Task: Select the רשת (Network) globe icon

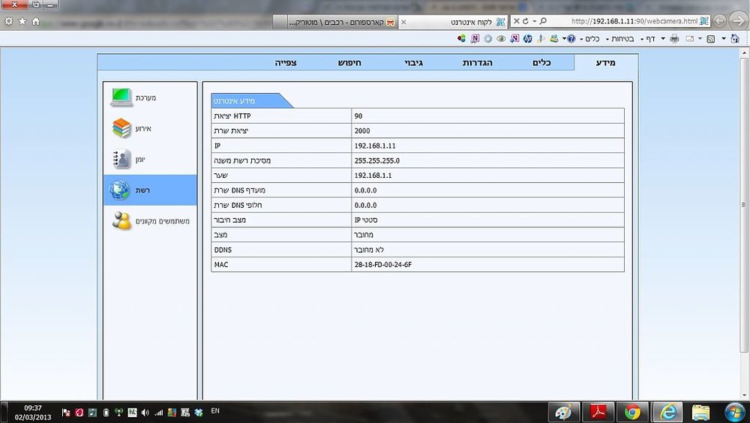Action: click(119, 190)
